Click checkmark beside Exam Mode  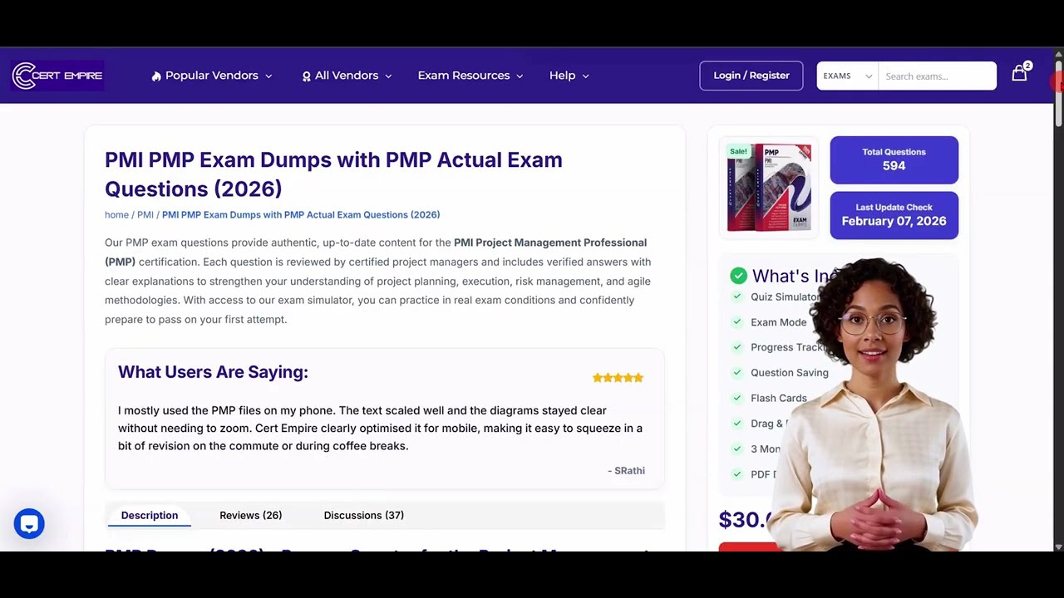736,322
